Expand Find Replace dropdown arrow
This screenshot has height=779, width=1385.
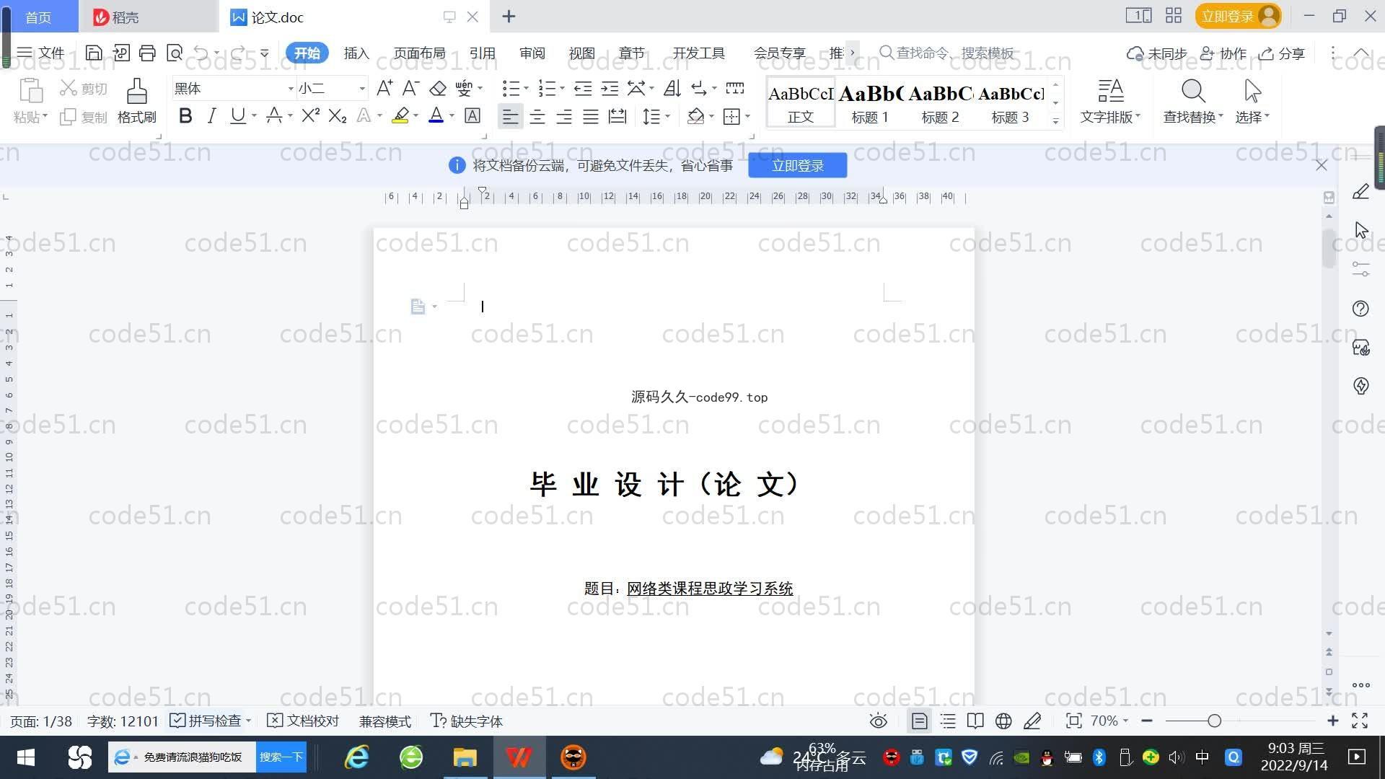click(x=1221, y=115)
